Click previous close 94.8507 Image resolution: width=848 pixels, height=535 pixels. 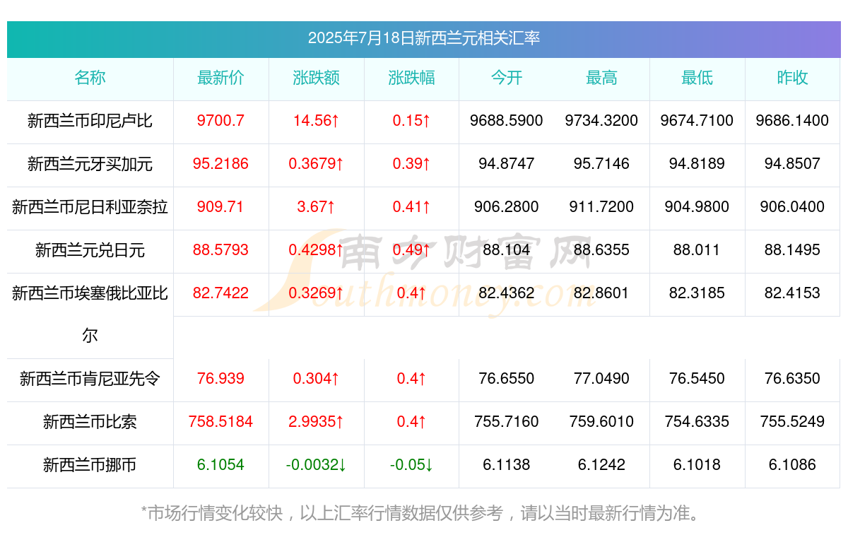[792, 164]
